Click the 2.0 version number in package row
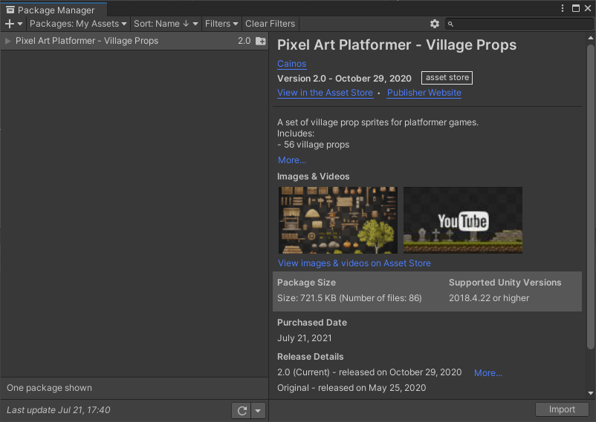This screenshot has width=596, height=422. pos(244,41)
